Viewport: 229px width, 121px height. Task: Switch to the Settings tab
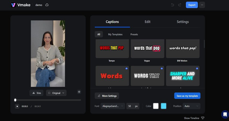pos(183,22)
